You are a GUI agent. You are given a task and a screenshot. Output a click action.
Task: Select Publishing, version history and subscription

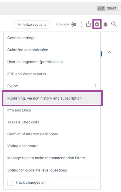[52, 98]
